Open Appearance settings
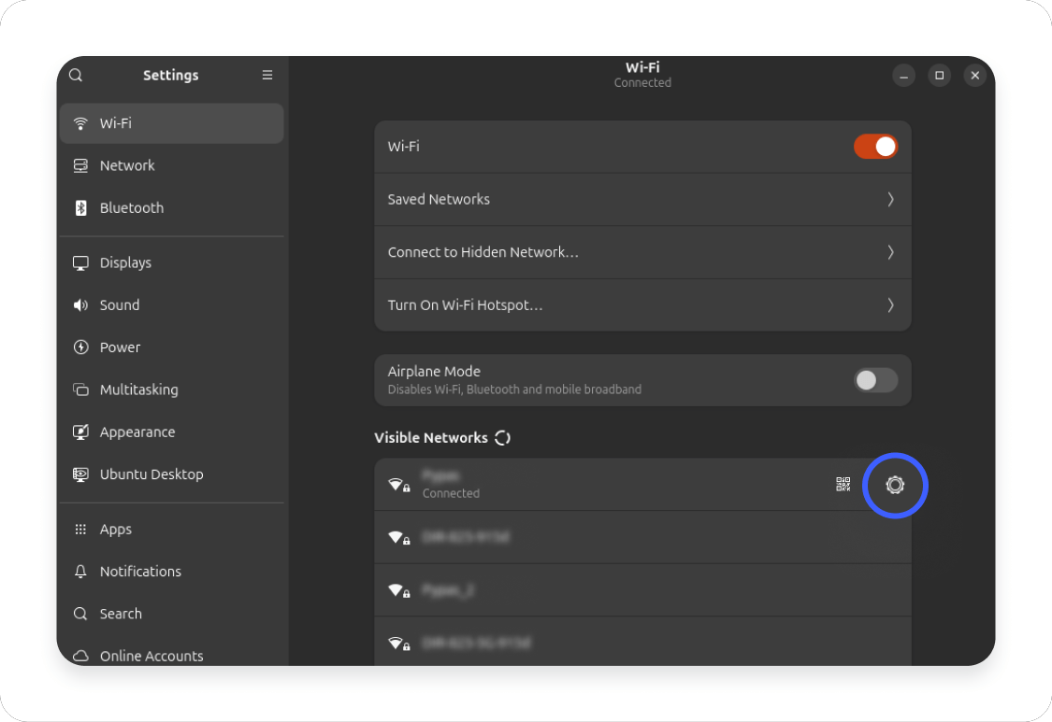The image size is (1052, 722). pos(172,432)
